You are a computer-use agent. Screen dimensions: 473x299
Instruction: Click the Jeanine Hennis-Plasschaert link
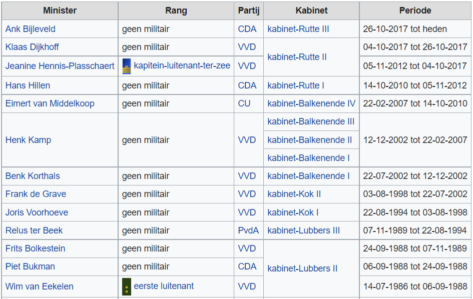click(60, 66)
